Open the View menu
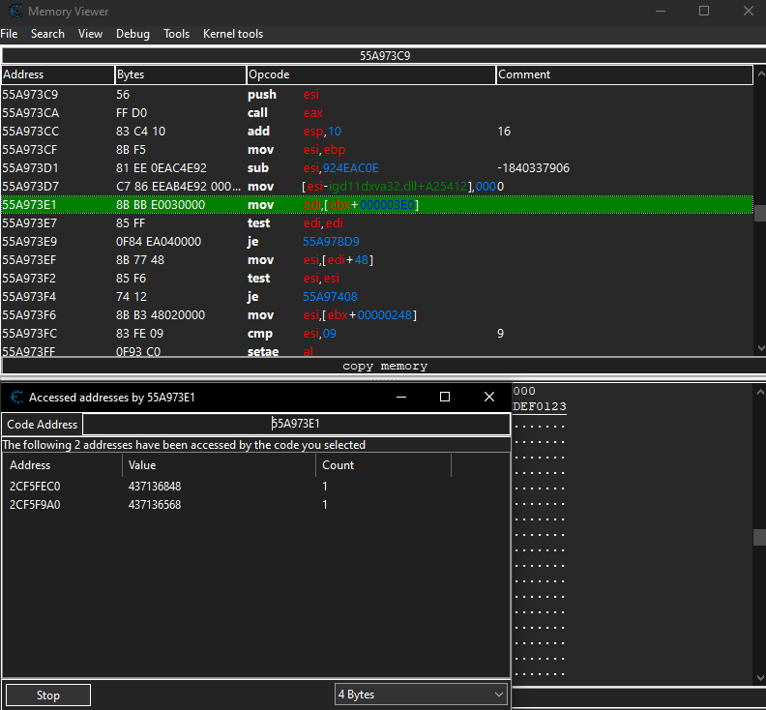This screenshot has height=710, width=766. point(90,34)
